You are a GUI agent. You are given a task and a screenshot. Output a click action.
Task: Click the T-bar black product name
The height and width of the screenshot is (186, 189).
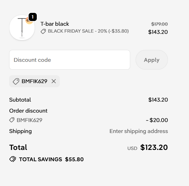coord(55,24)
